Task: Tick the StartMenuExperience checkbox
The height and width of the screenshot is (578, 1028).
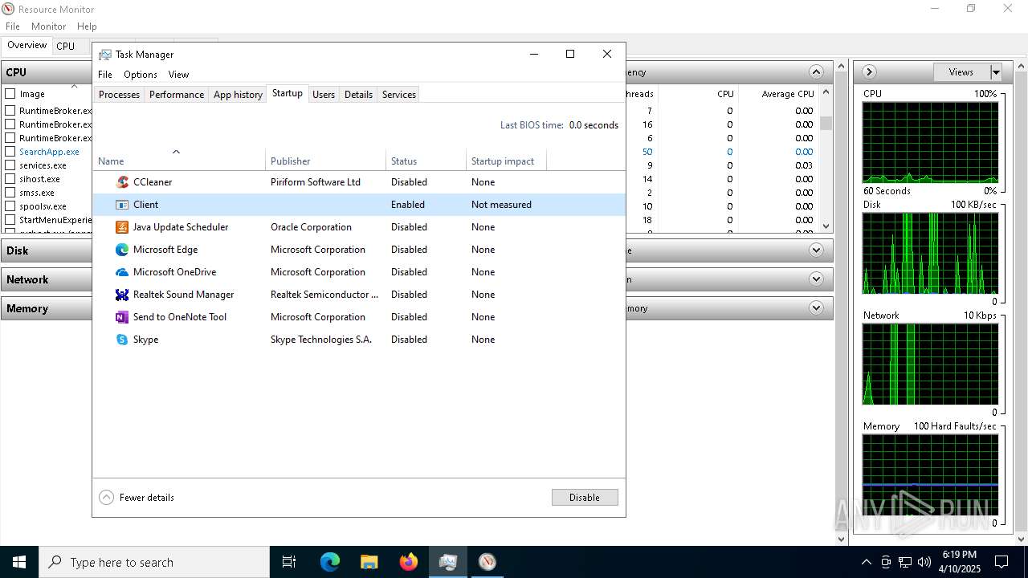Action: coord(10,220)
